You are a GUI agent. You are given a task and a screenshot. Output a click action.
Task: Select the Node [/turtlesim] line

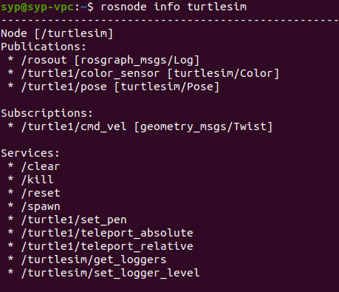[x=57, y=33]
